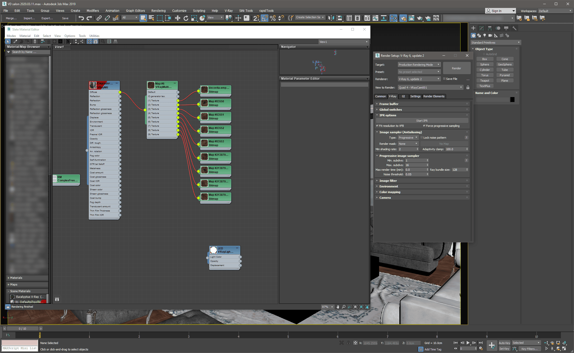Click the black object color swatch
This screenshot has height=353, width=574.
tap(512, 100)
